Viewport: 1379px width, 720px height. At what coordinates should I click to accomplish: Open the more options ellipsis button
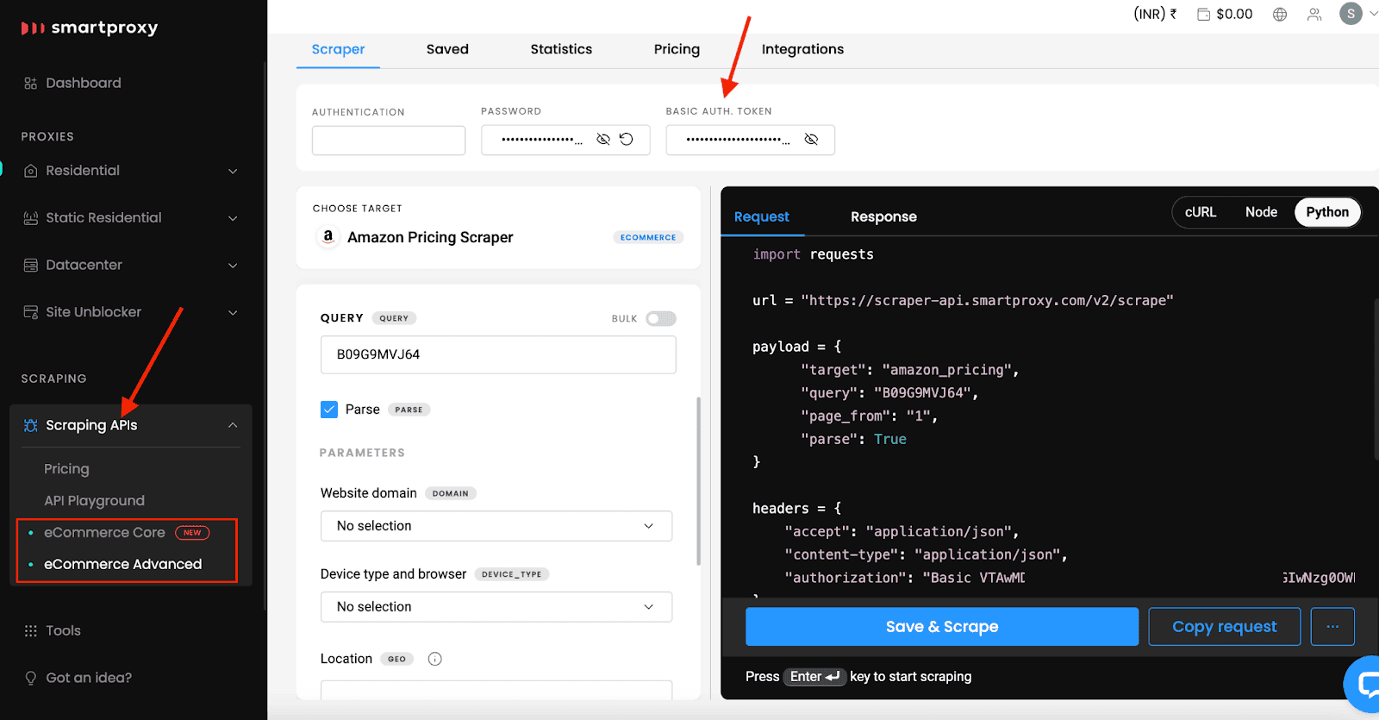[x=1332, y=627]
